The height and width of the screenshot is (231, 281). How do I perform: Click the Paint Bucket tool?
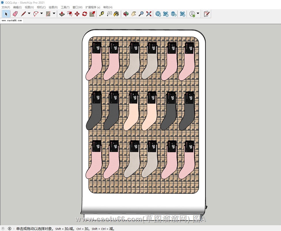(116, 14)
